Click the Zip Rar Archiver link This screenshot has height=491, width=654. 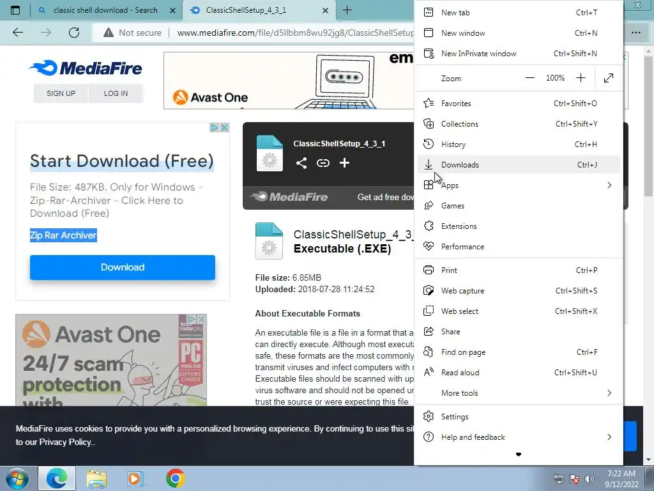[x=63, y=235]
